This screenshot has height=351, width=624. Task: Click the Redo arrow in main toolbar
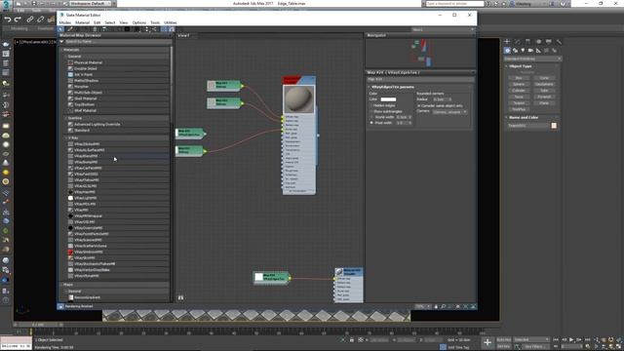click(x=18, y=19)
